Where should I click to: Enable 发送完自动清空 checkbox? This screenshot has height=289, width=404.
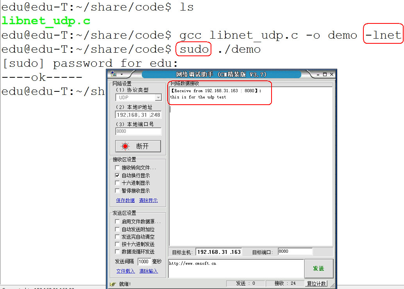click(x=117, y=237)
